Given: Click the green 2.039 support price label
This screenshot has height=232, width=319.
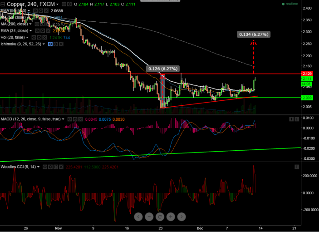Looking at the screenshot, I should click(307, 98).
